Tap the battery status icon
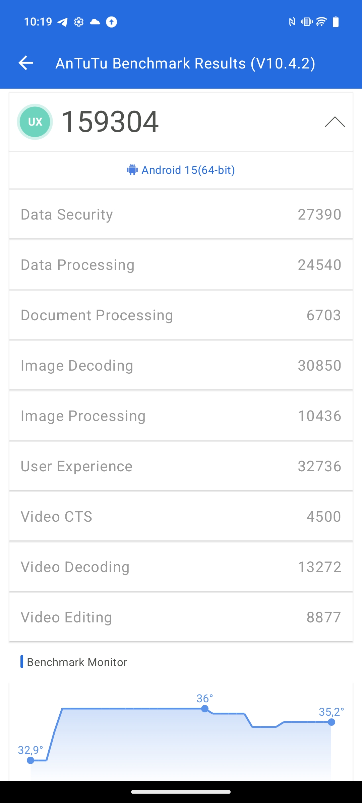This screenshot has height=803, width=362. tap(336, 22)
